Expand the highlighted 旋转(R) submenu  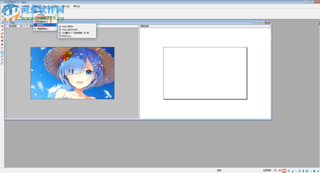[x=45, y=25]
